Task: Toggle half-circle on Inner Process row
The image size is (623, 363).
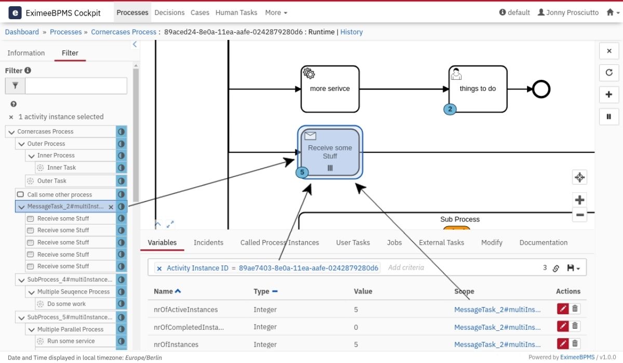Action: click(x=121, y=156)
